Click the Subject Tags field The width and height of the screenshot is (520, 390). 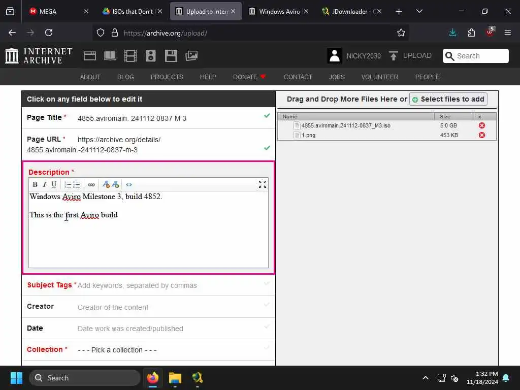click(x=149, y=285)
